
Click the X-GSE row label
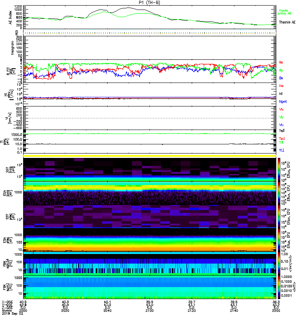pos(7,302)
